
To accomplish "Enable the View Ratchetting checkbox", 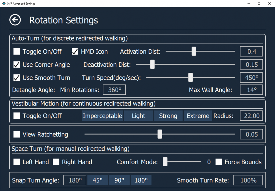I will (x=17, y=134).
